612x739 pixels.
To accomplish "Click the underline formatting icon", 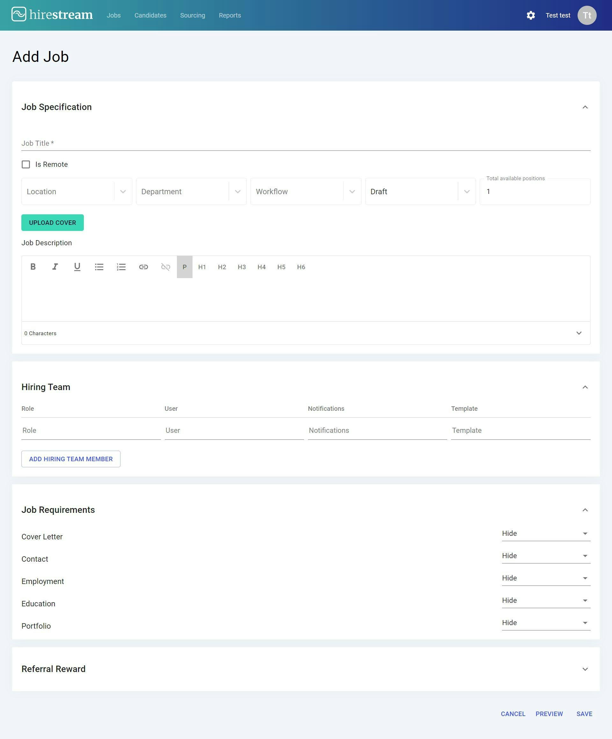I will tap(77, 267).
